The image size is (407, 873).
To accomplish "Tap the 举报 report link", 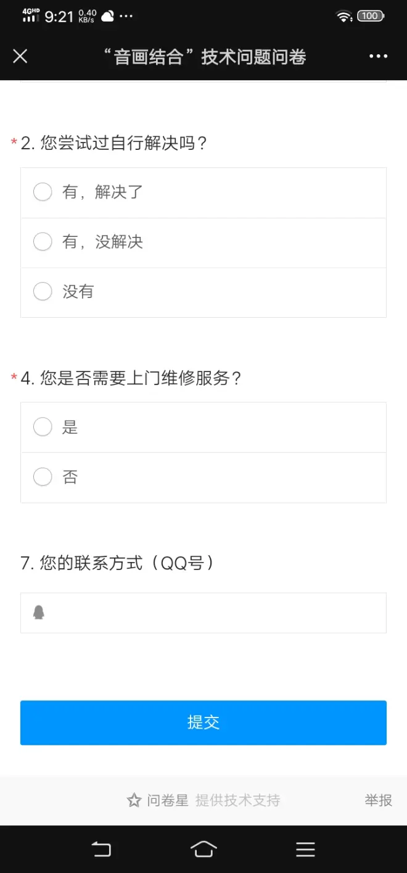I will tap(378, 800).
